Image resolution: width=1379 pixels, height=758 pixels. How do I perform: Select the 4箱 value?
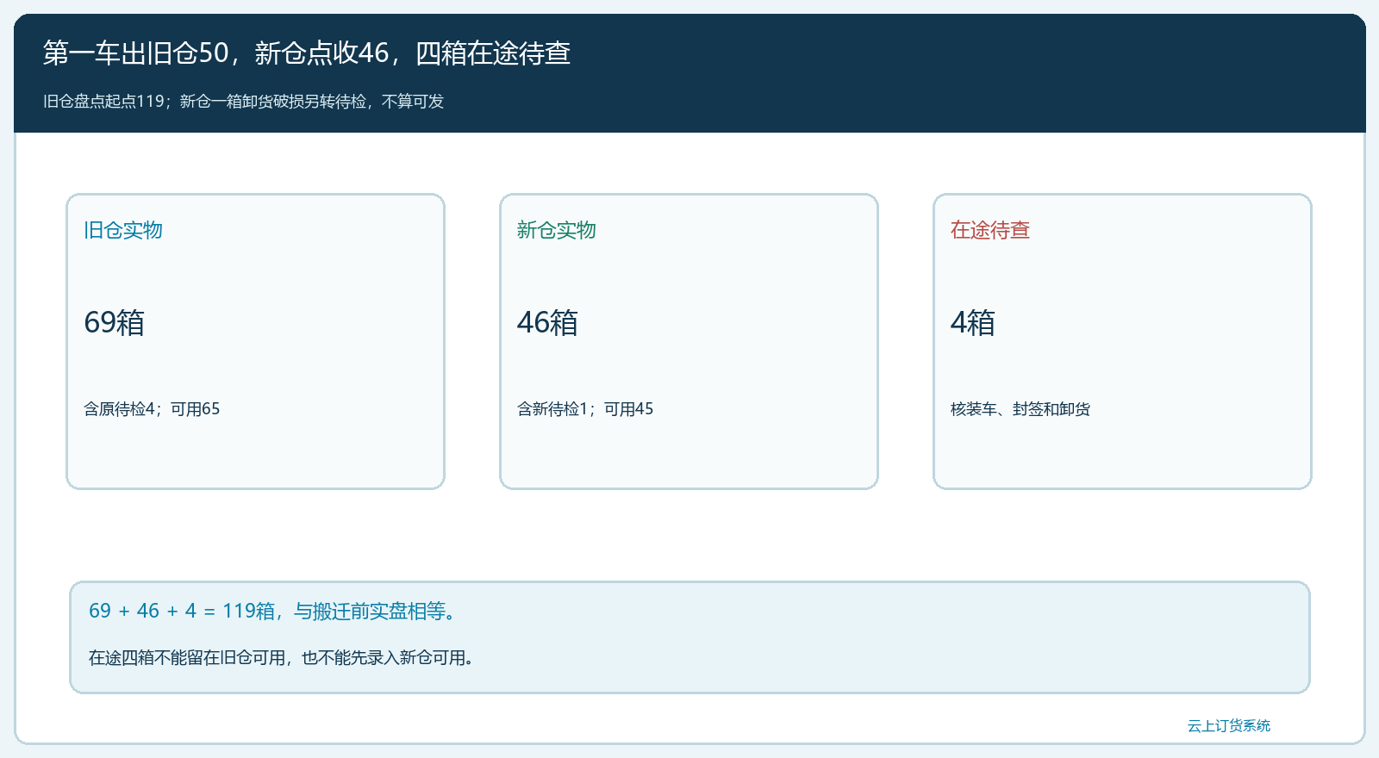[x=973, y=322]
